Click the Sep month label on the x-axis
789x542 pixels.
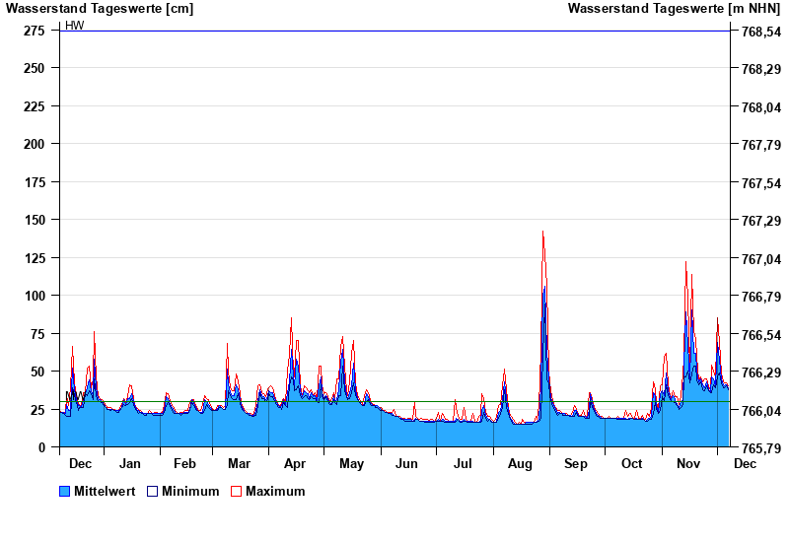(x=576, y=463)
